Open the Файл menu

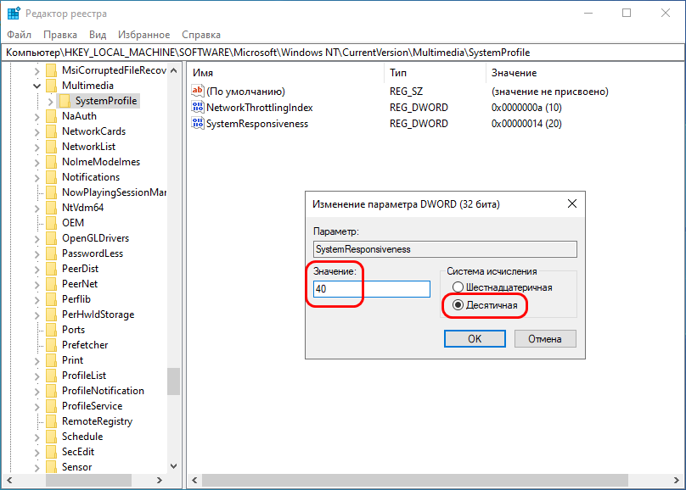coord(19,35)
